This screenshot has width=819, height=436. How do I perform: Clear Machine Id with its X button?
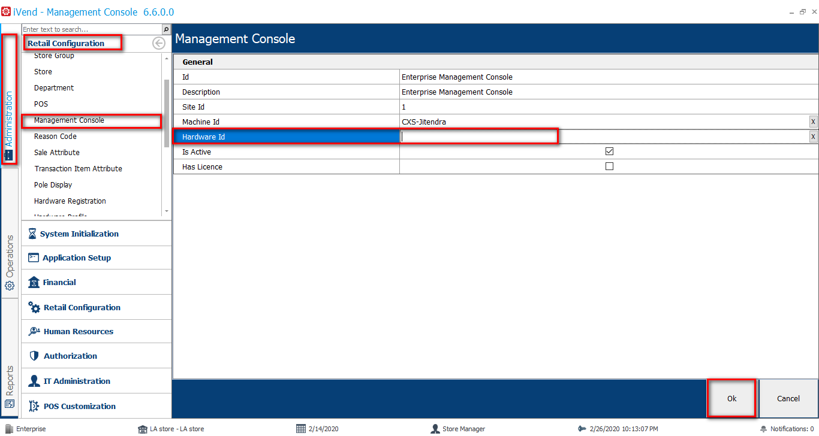(813, 122)
